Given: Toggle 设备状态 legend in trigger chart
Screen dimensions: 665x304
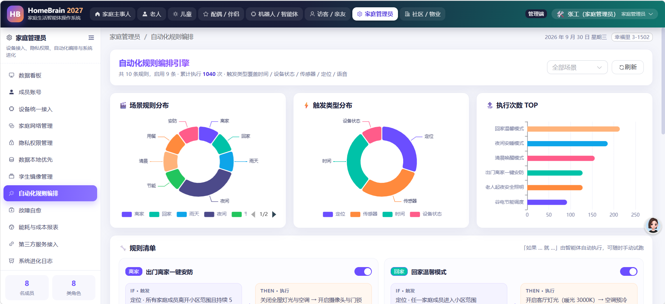Looking at the screenshot, I should point(426,214).
